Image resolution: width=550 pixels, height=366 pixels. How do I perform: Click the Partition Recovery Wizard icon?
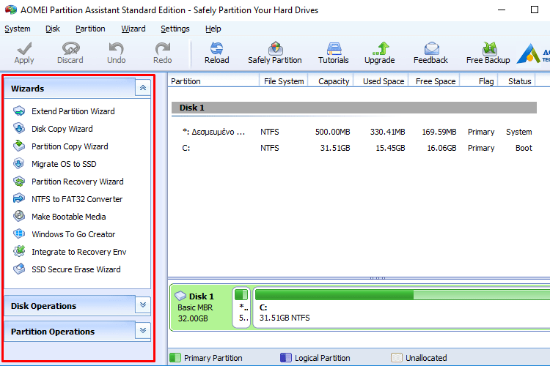[19, 182]
